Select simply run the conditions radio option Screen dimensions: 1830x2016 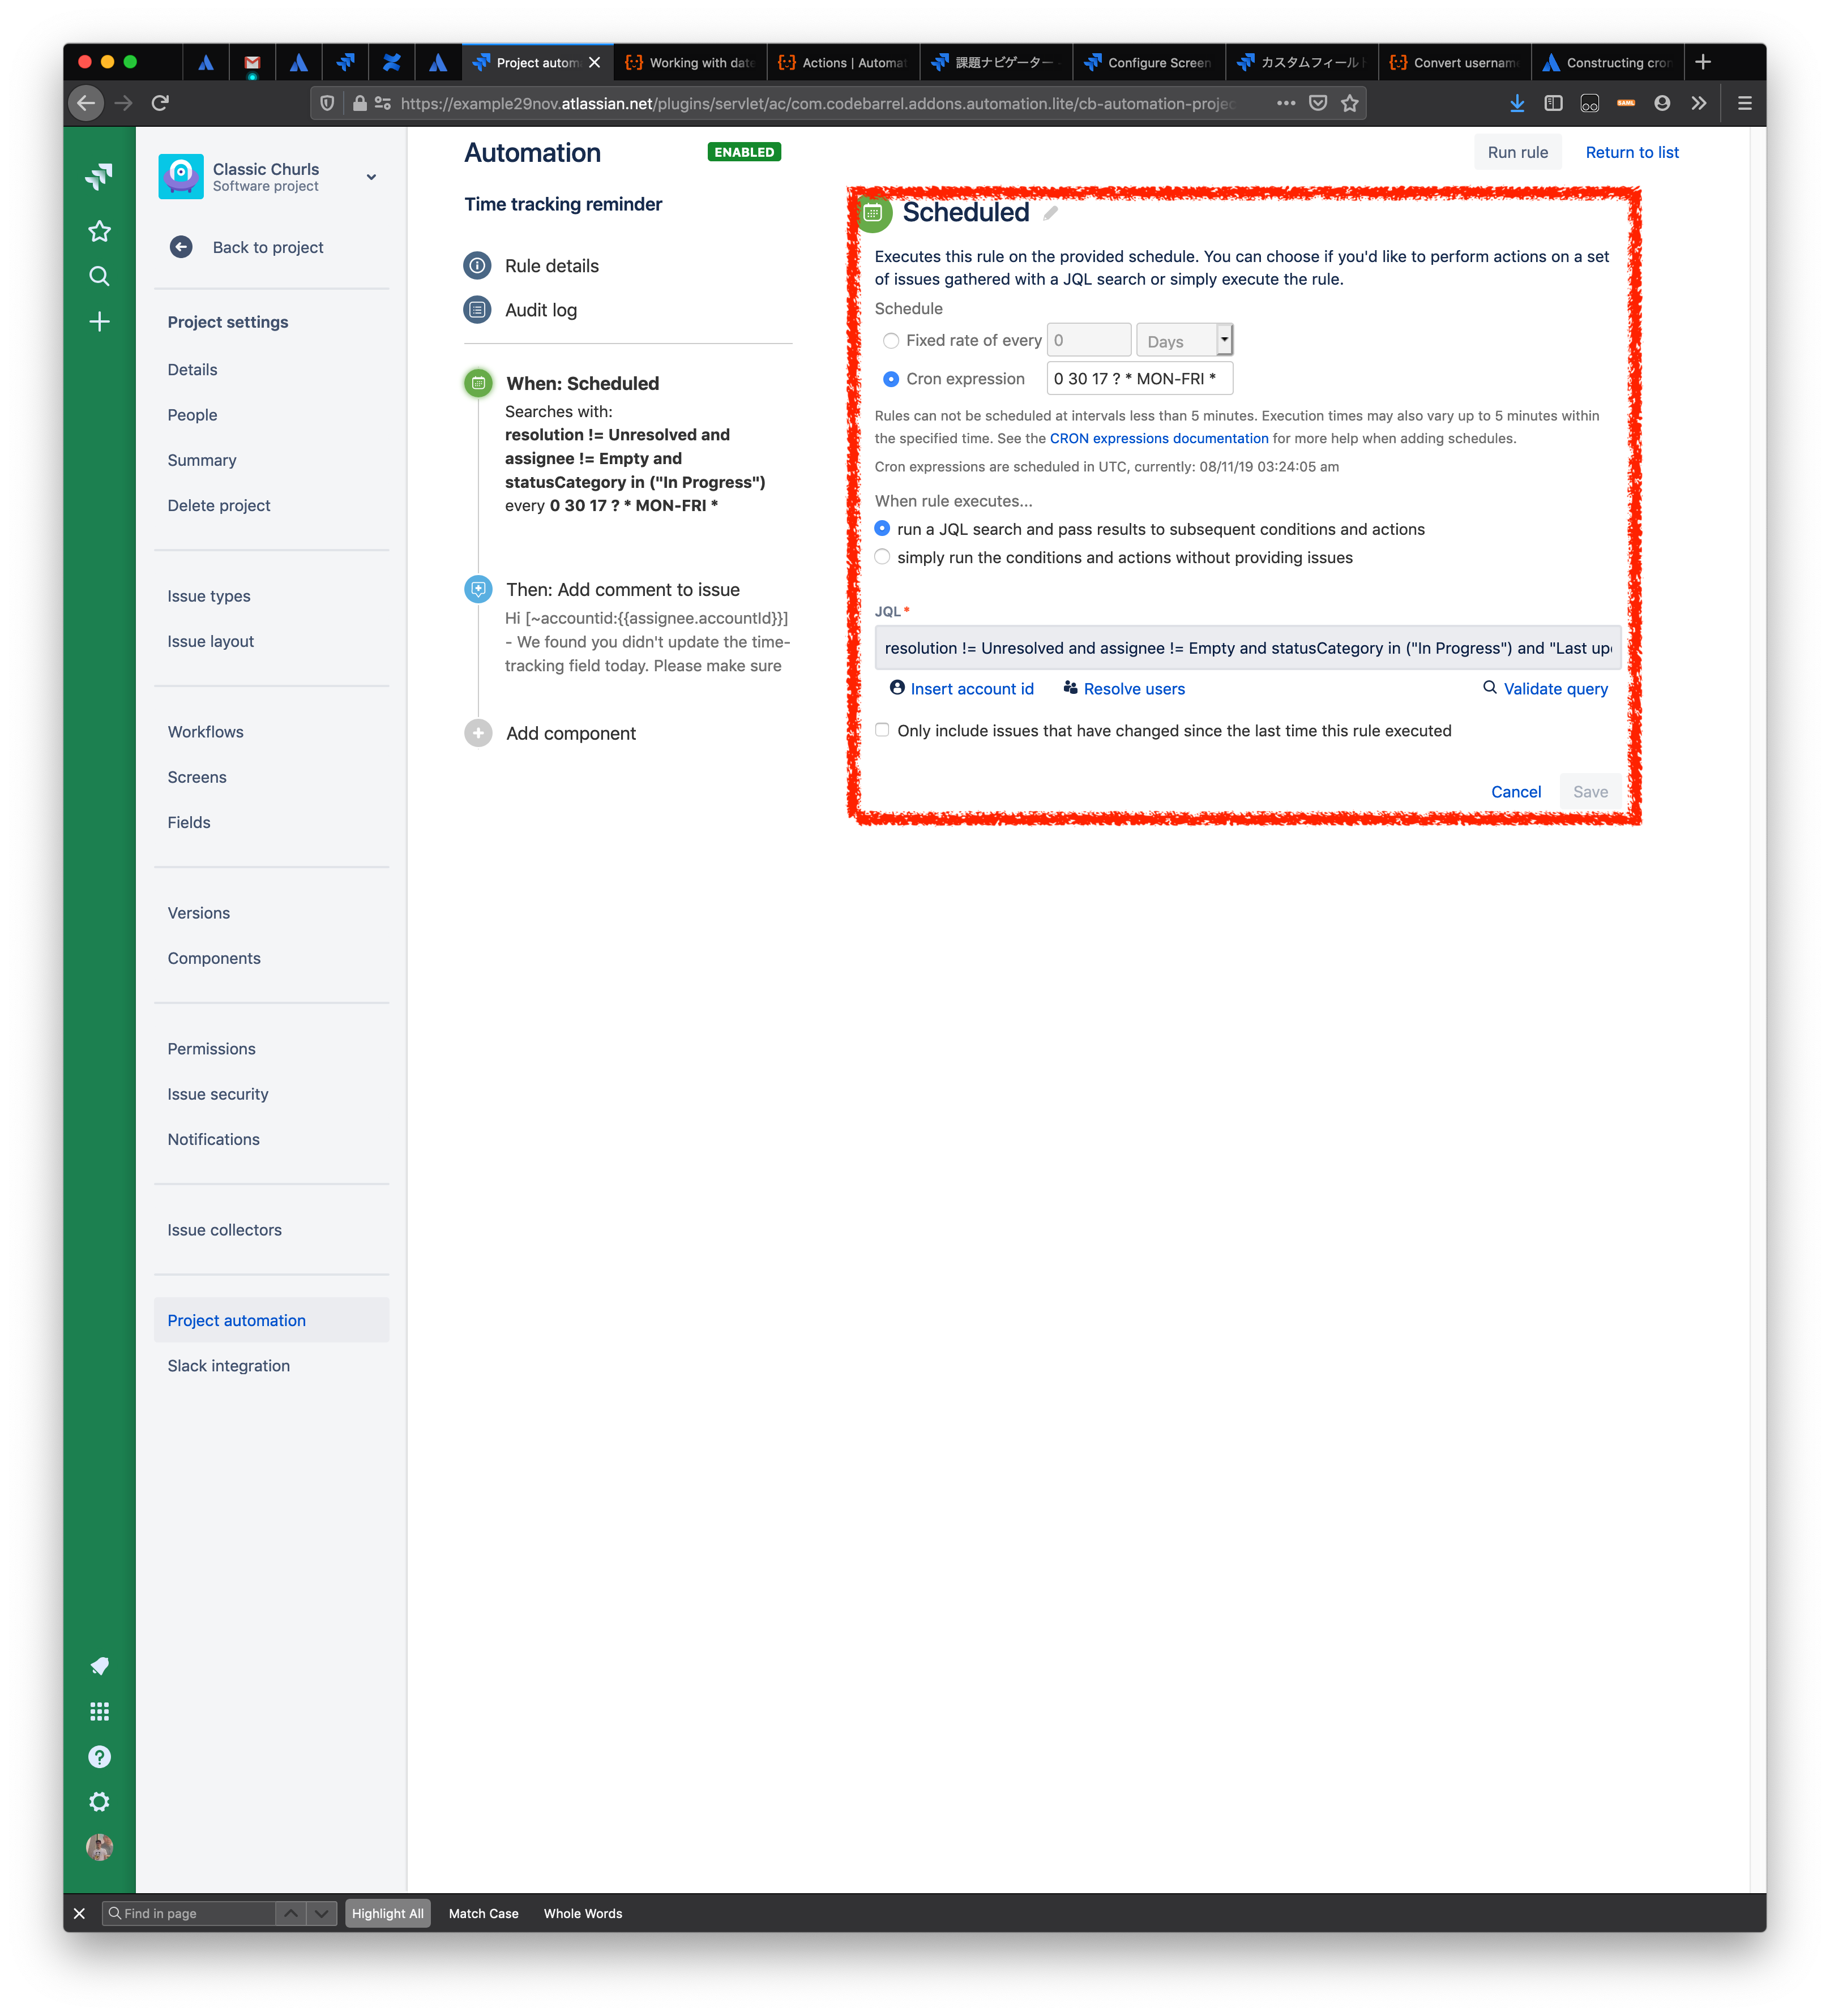pos(882,557)
